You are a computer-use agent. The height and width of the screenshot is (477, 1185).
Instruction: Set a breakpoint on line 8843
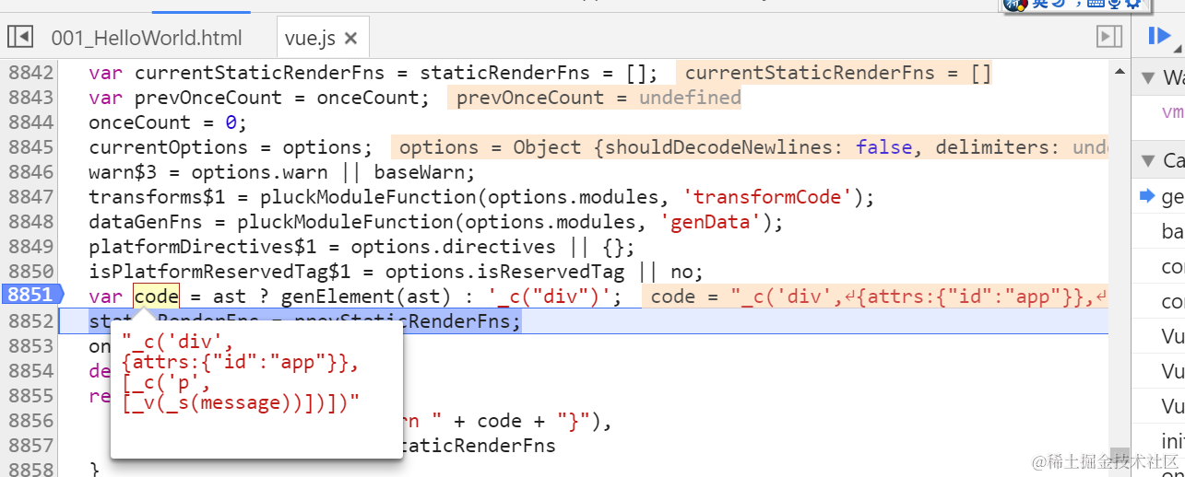(x=31, y=98)
